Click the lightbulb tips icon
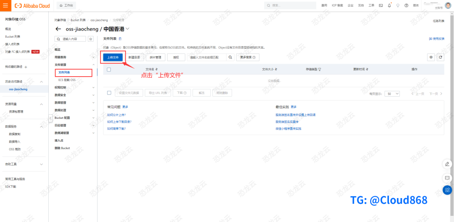This screenshot has height=222, width=454. pyautogui.click(x=398, y=5)
